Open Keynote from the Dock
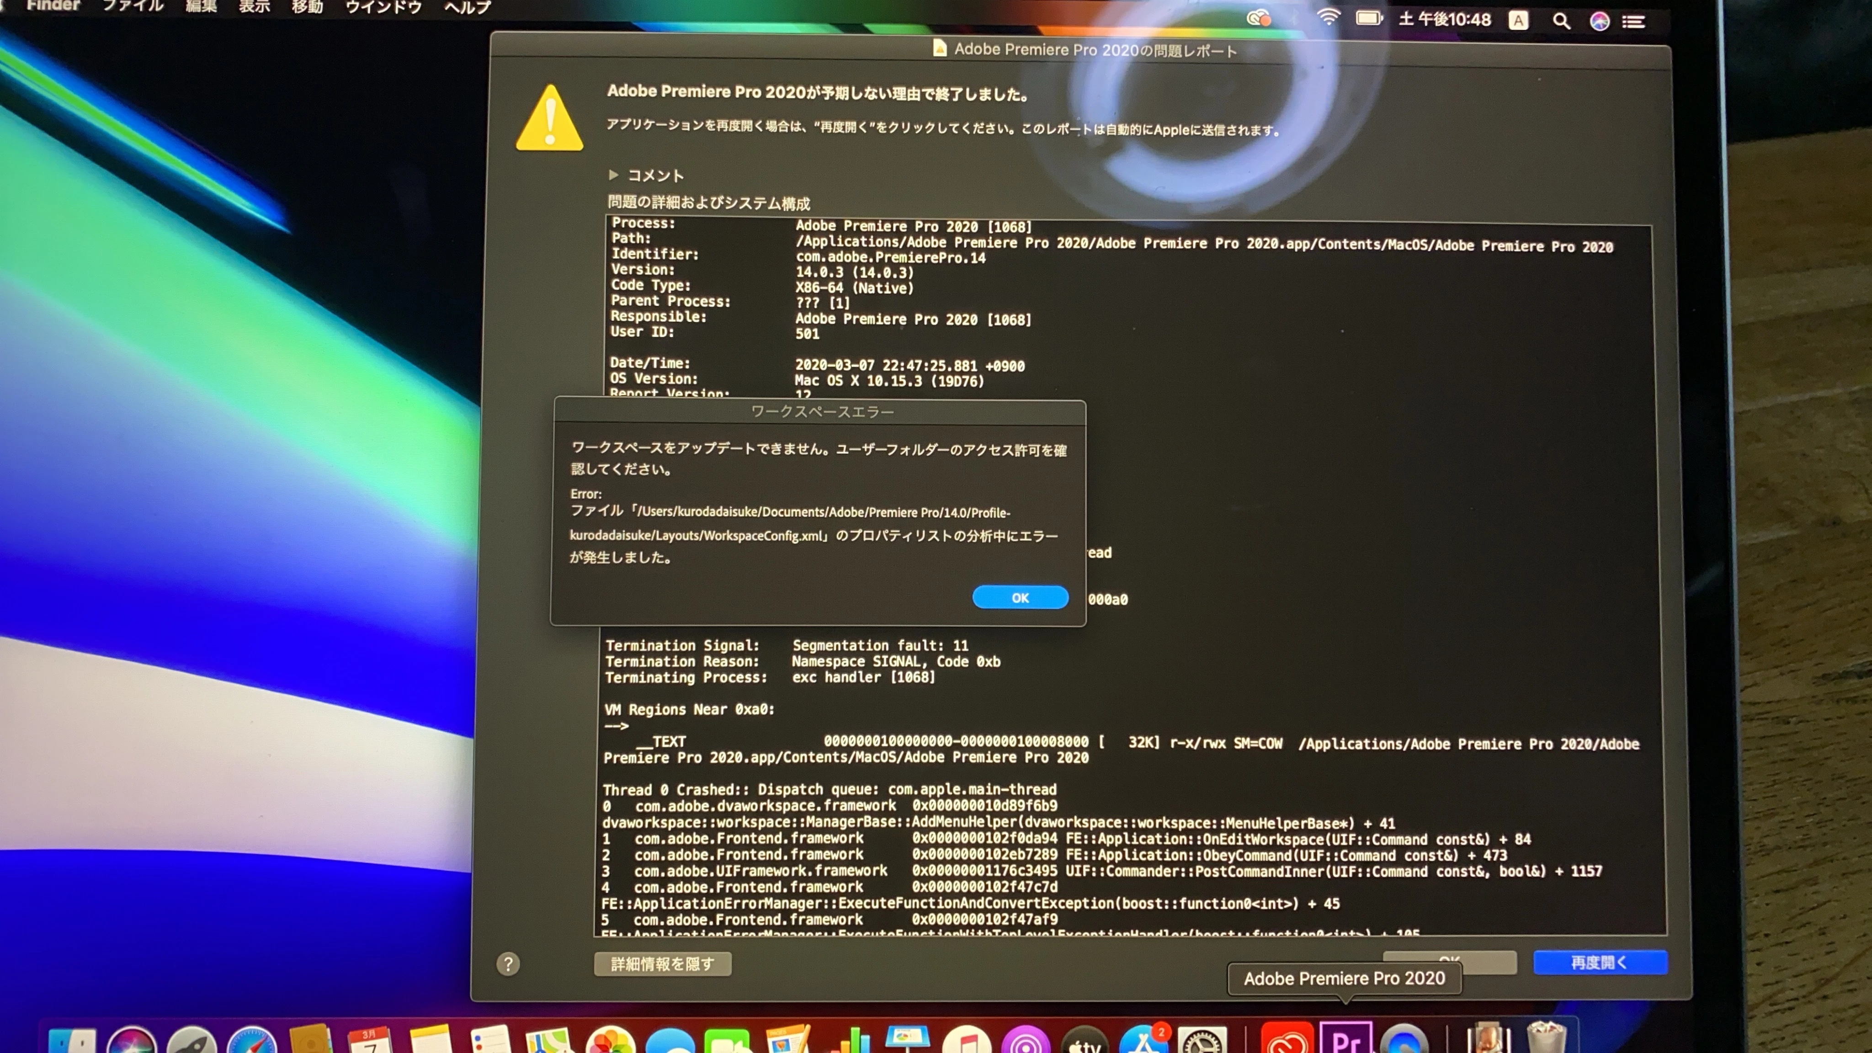Image resolution: width=1872 pixels, height=1053 pixels. pyautogui.click(x=907, y=1039)
